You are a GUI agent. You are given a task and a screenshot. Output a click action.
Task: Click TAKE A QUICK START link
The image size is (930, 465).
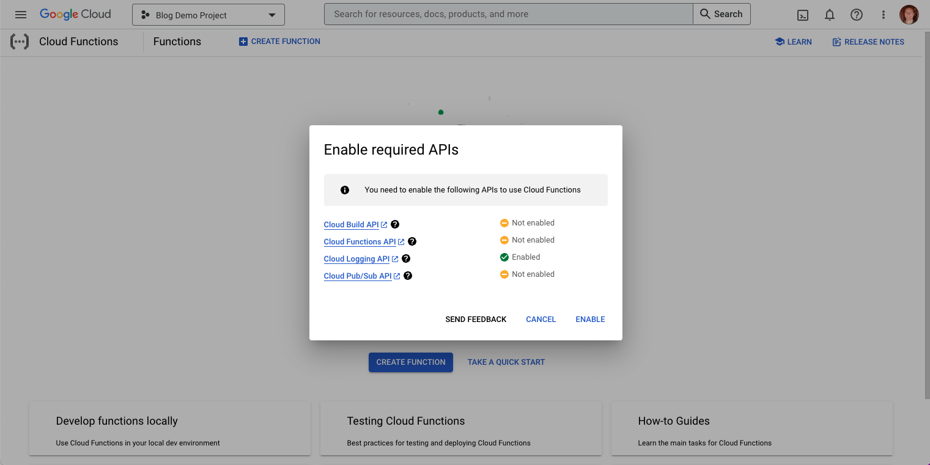[x=506, y=362]
